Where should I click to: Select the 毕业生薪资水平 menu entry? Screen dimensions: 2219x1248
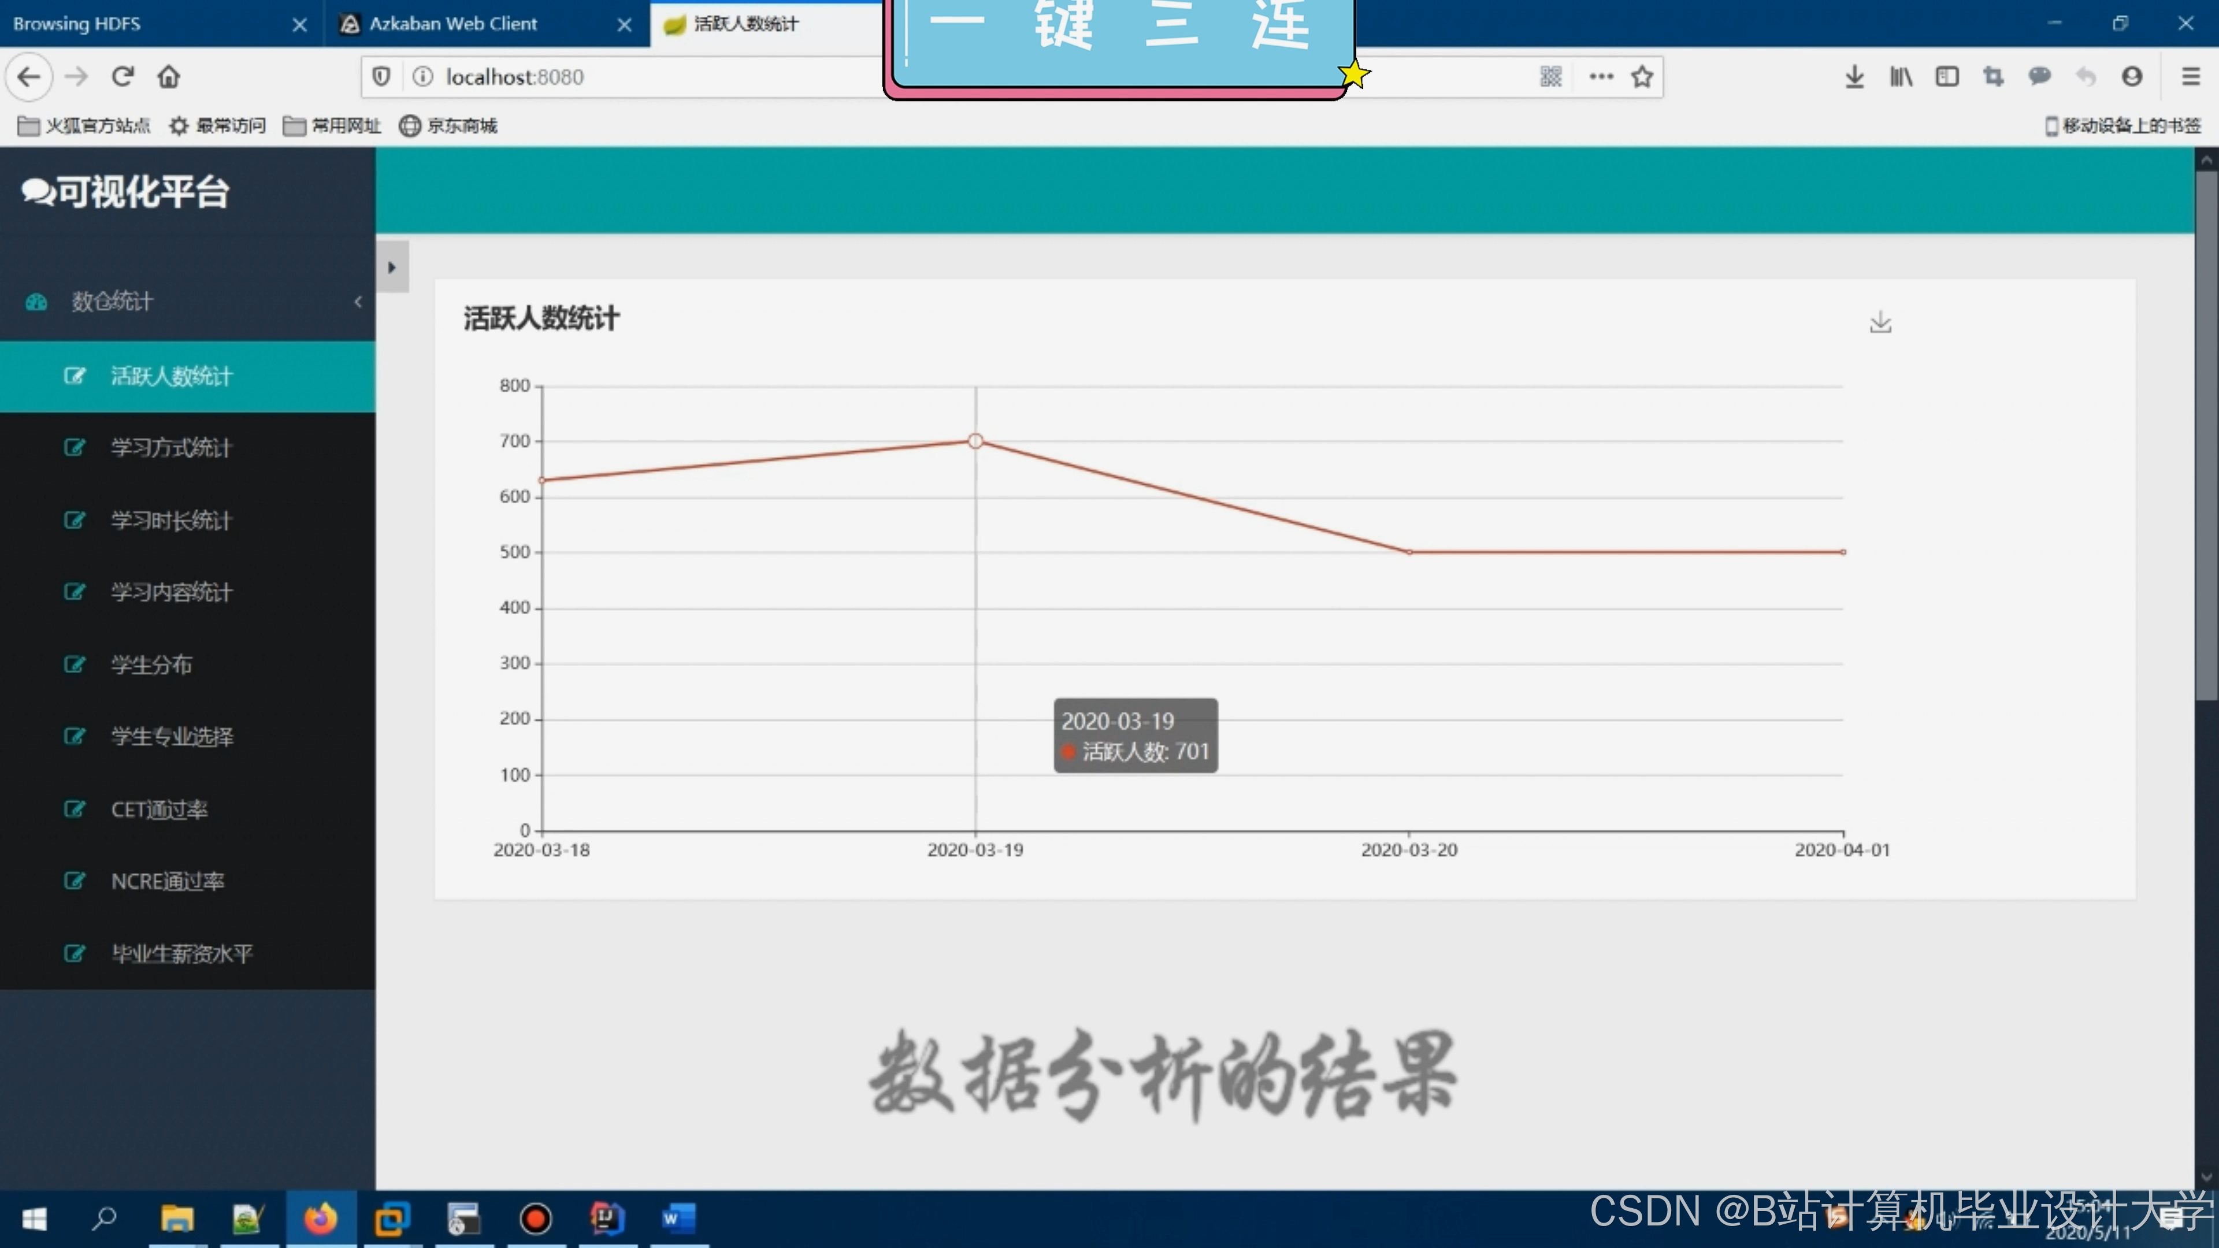tap(181, 953)
